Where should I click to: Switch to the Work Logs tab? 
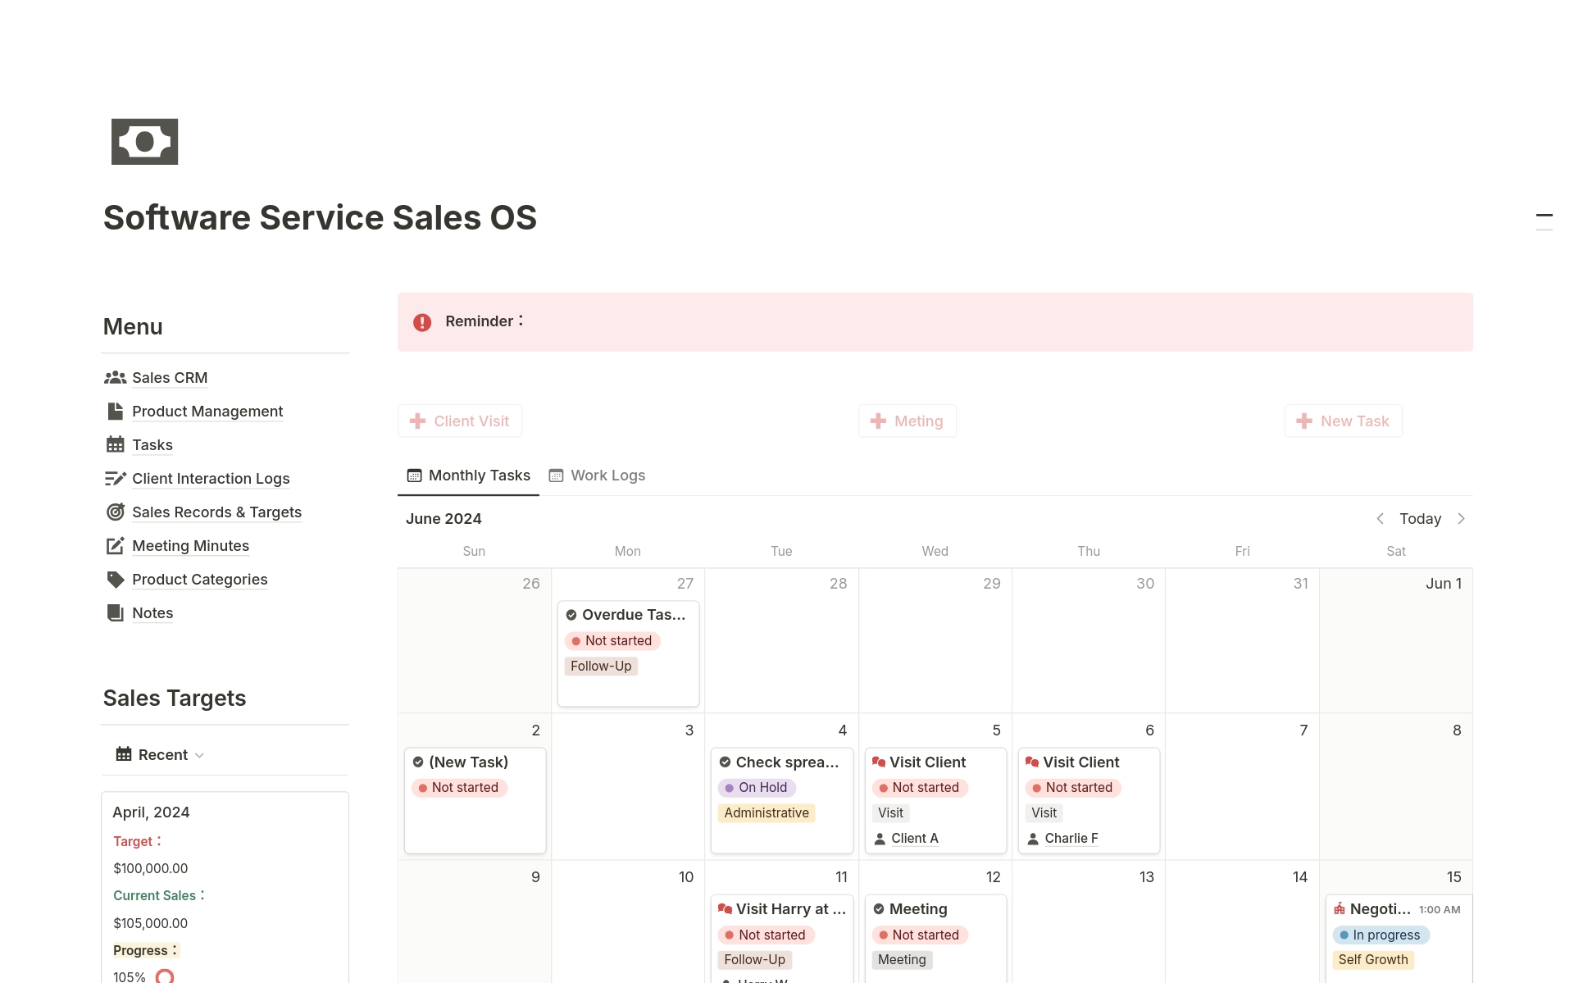[x=597, y=476]
